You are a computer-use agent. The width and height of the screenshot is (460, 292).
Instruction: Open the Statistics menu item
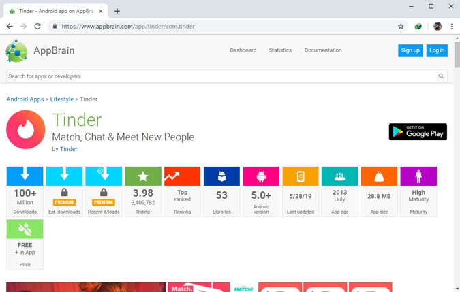click(280, 50)
